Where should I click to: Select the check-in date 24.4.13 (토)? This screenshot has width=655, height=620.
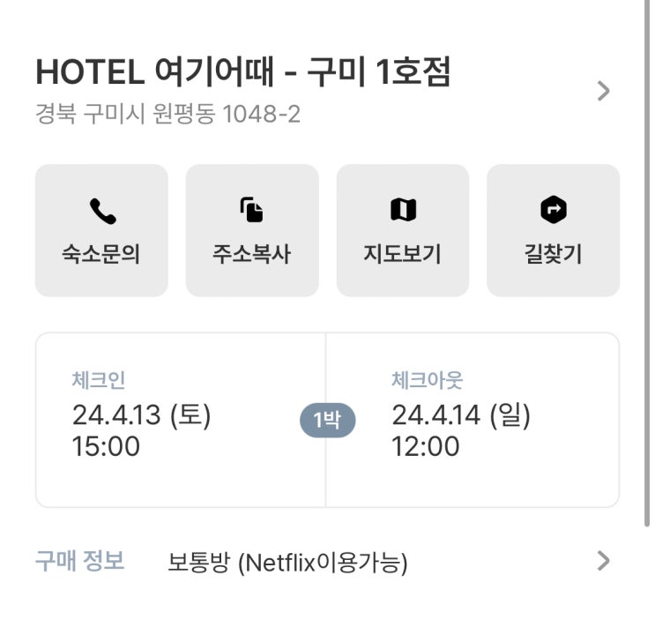141,415
